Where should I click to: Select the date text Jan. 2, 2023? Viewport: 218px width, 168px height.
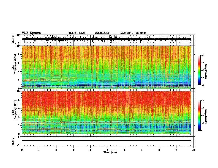coord(77,33)
